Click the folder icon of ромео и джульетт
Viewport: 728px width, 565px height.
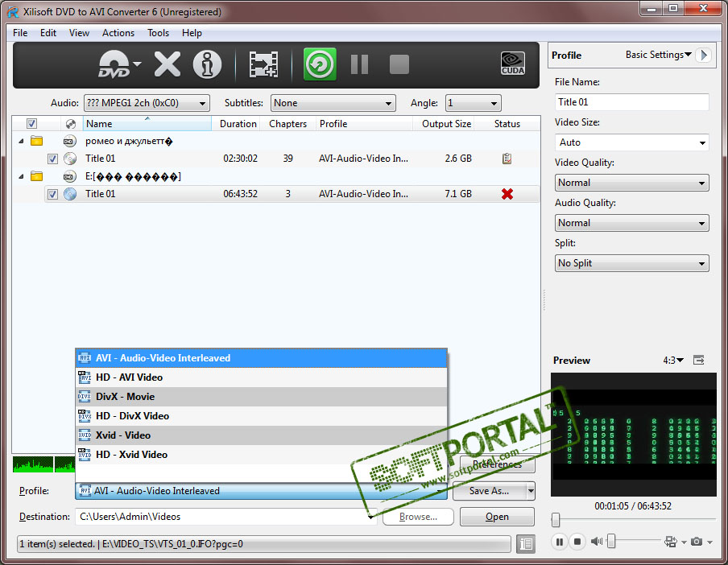[x=37, y=141]
